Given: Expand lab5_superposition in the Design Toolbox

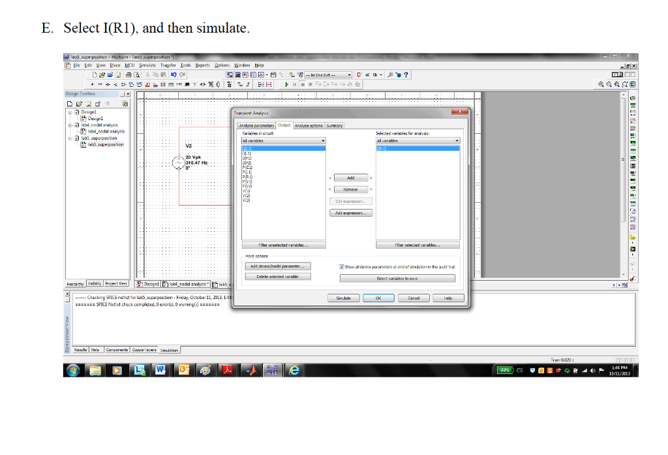Looking at the screenshot, I should pyautogui.click(x=70, y=139).
